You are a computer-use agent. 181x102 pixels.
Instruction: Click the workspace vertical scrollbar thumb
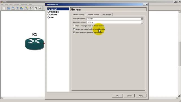(x=179, y=54)
